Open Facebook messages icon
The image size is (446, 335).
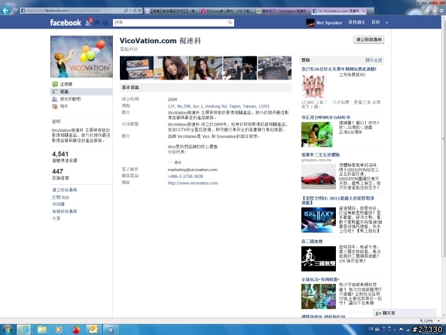tap(97, 23)
